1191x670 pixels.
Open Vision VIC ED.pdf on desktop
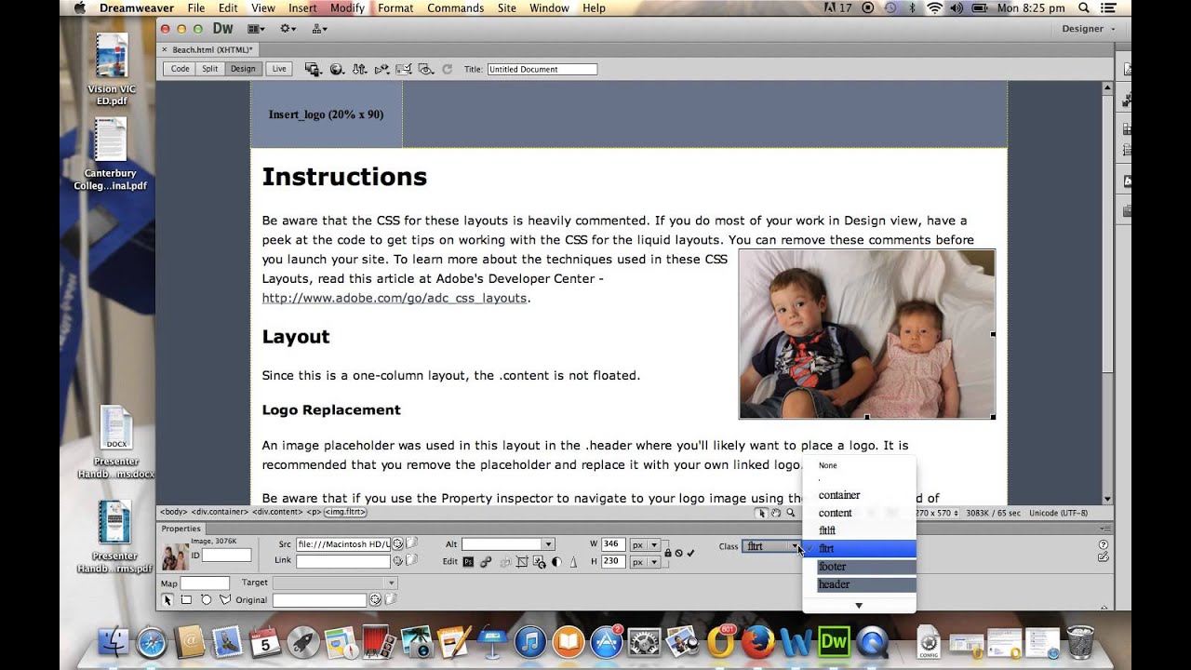pyautogui.click(x=112, y=69)
